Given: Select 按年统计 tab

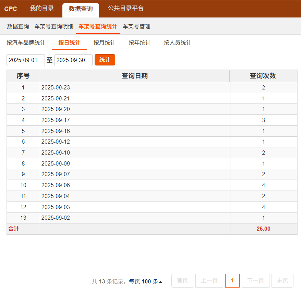Looking at the screenshot, I should (x=140, y=42).
